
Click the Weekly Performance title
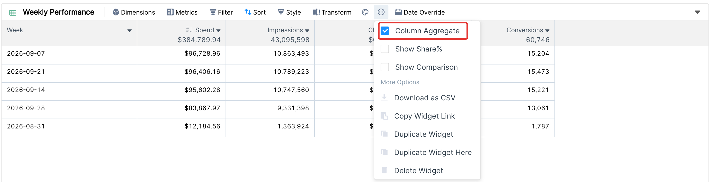tap(58, 12)
